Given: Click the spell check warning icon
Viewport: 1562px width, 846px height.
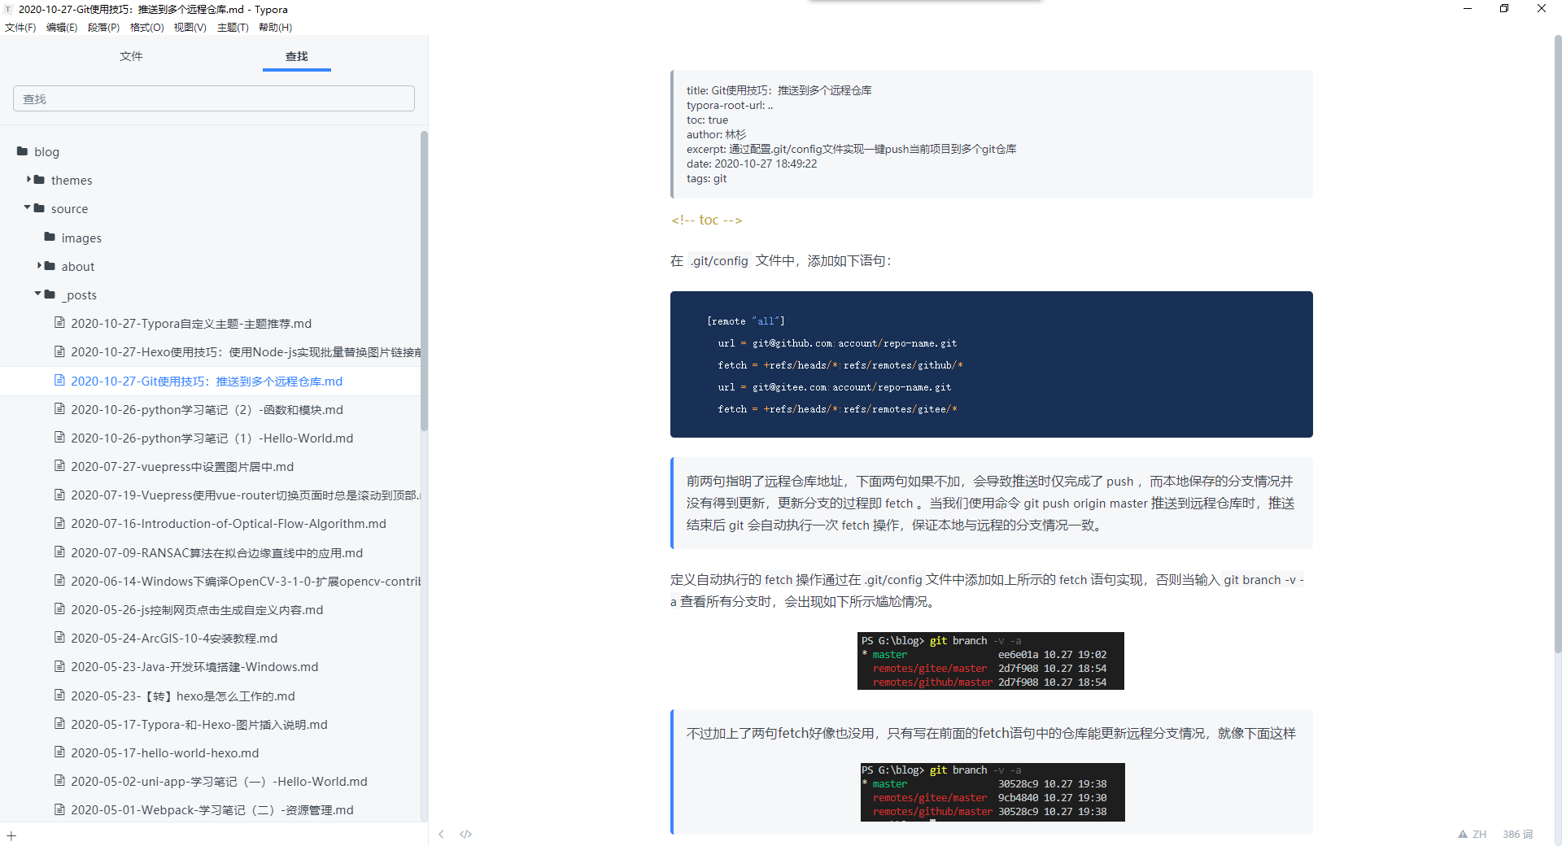Looking at the screenshot, I should (x=1463, y=834).
